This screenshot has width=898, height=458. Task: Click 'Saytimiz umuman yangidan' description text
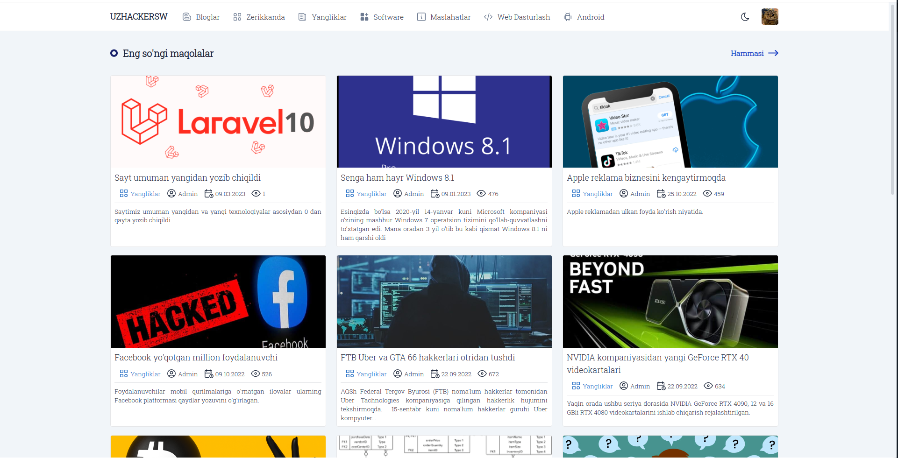(x=218, y=216)
